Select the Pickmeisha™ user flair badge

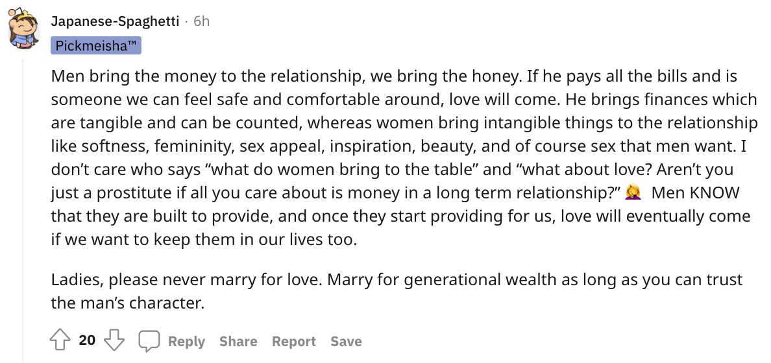coord(96,45)
